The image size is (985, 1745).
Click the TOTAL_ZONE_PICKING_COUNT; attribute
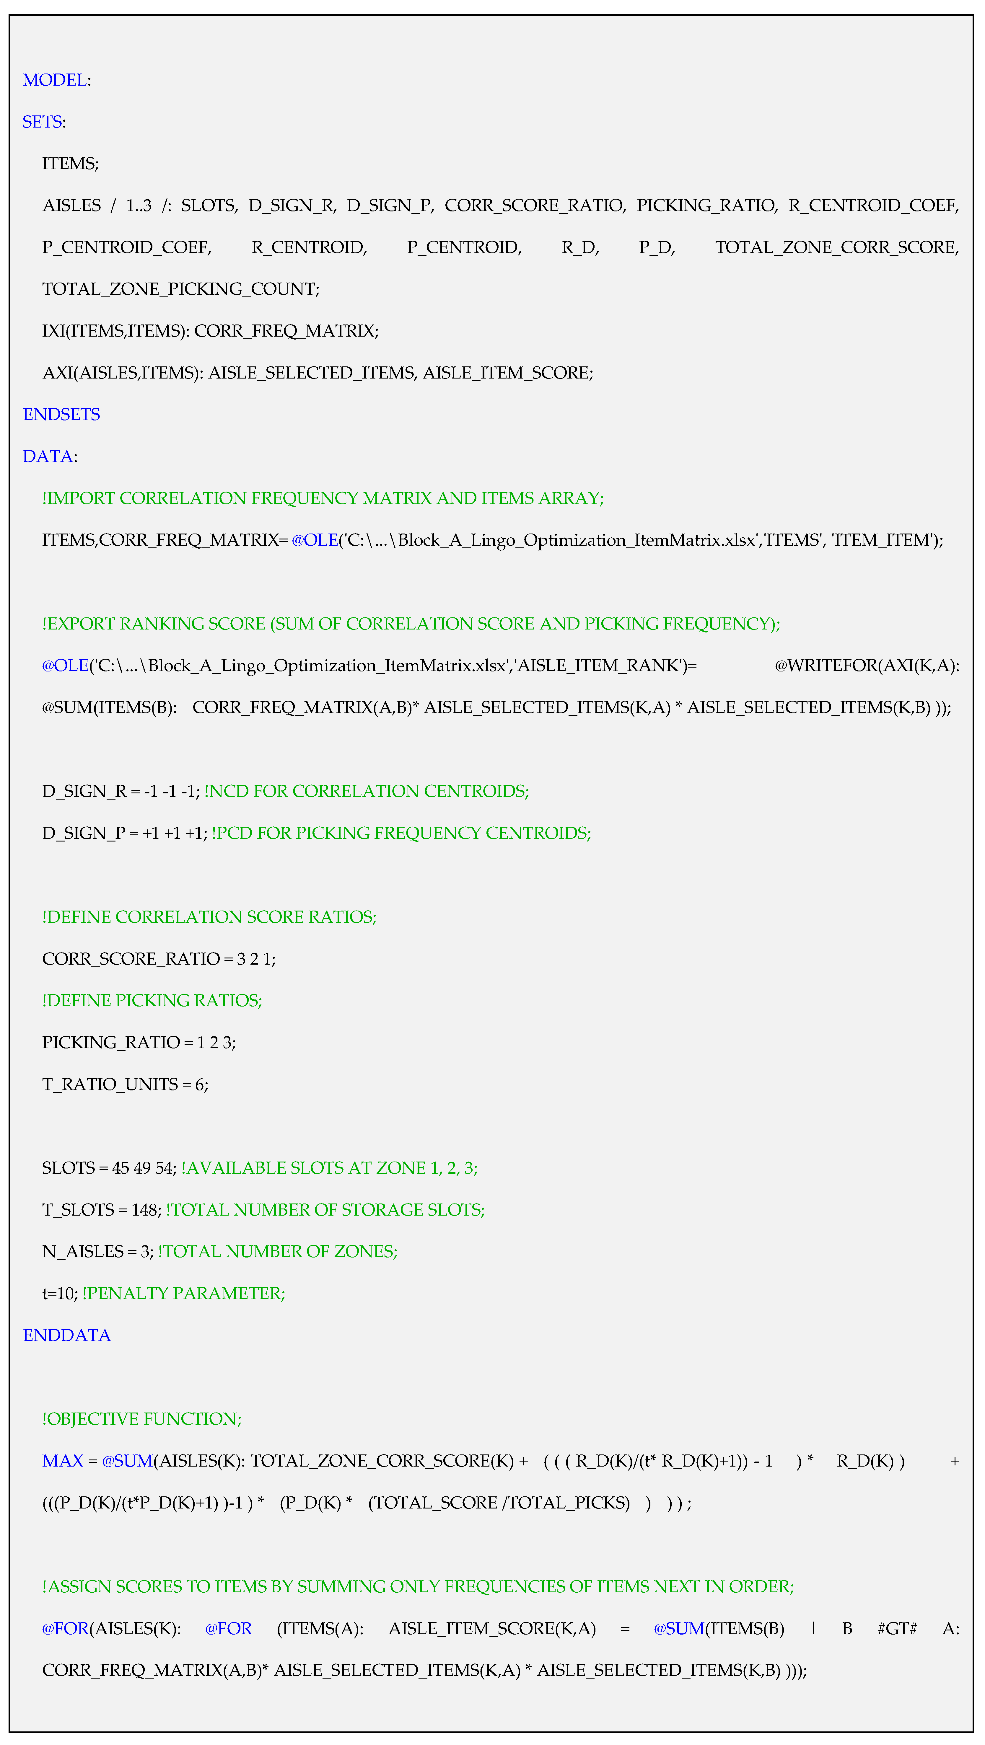[181, 289]
